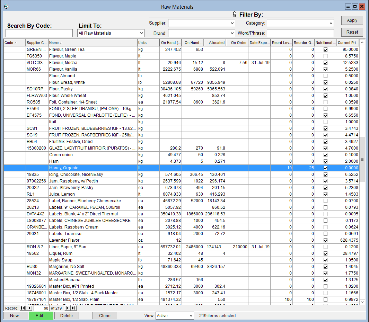Enable Nutritional checkbox for Flavour, Maple
The height and width of the screenshot is (322, 369).
(325, 56)
